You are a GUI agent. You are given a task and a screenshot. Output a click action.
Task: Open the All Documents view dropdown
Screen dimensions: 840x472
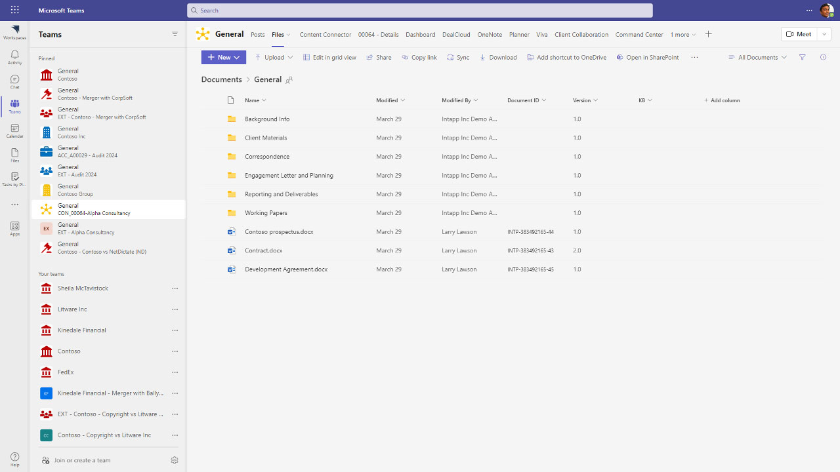point(757,58)
